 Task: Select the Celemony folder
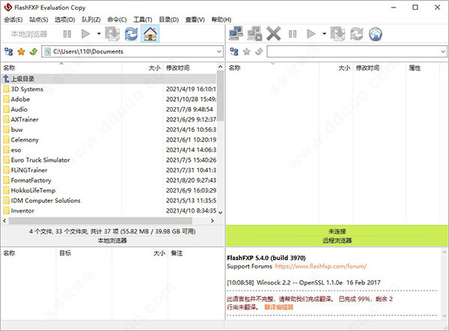click(x=25, y=140)
